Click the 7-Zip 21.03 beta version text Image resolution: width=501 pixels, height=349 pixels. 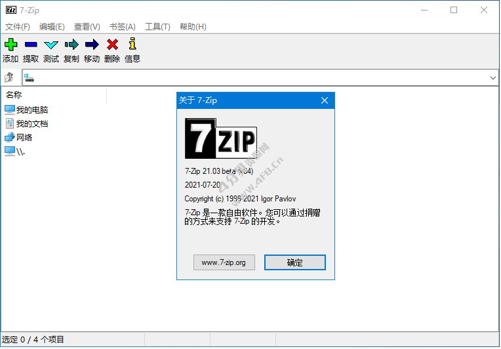click(219, 171)
